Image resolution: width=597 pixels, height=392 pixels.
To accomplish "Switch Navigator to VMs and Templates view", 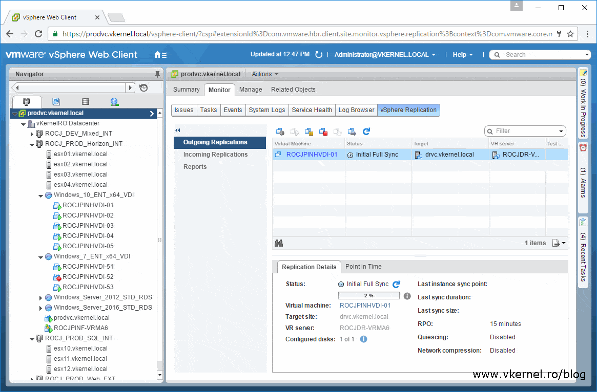I will 55,101.
